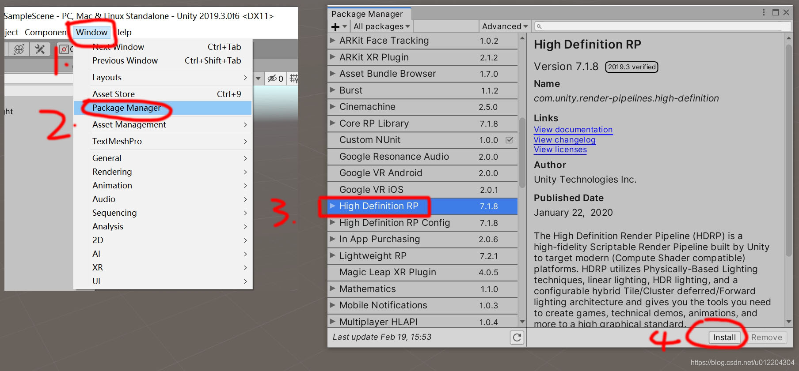Viewport: 799px width, 371px height.
Task: Select Magic Leap XR Plugin row
Action: click(422, 272)
